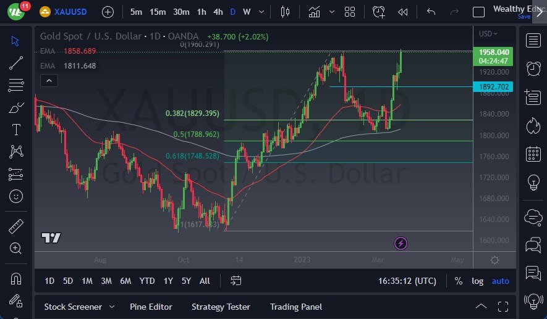The height and width of the screenshot is (319, 547).
Task: Open the emoji icons tool
Action: (x=16, y=196)
